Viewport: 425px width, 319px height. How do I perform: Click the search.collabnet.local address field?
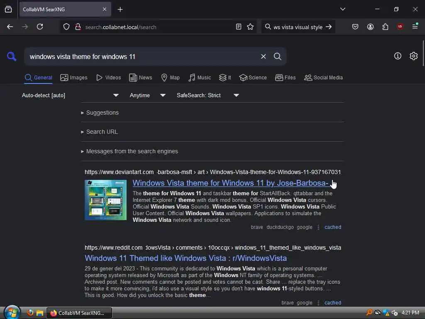tap(159, 27)
